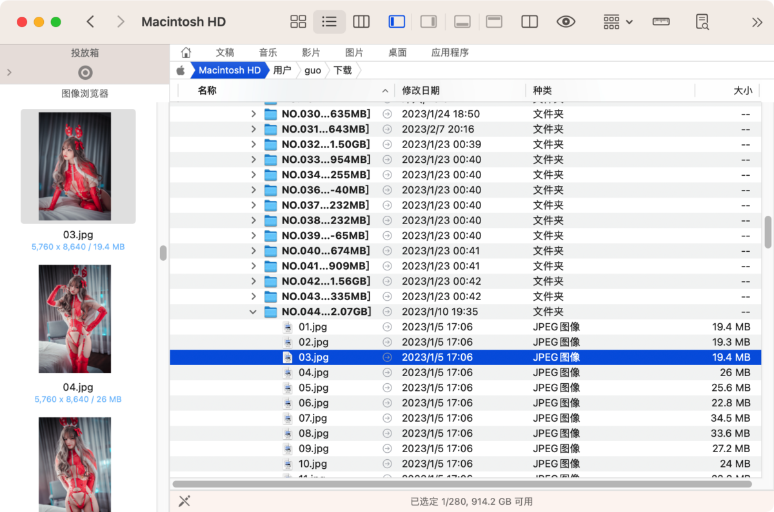Viewport: 774px width, 512px height.
Task: Click the 投放箱 drop target icon
Action: (85, 72)
